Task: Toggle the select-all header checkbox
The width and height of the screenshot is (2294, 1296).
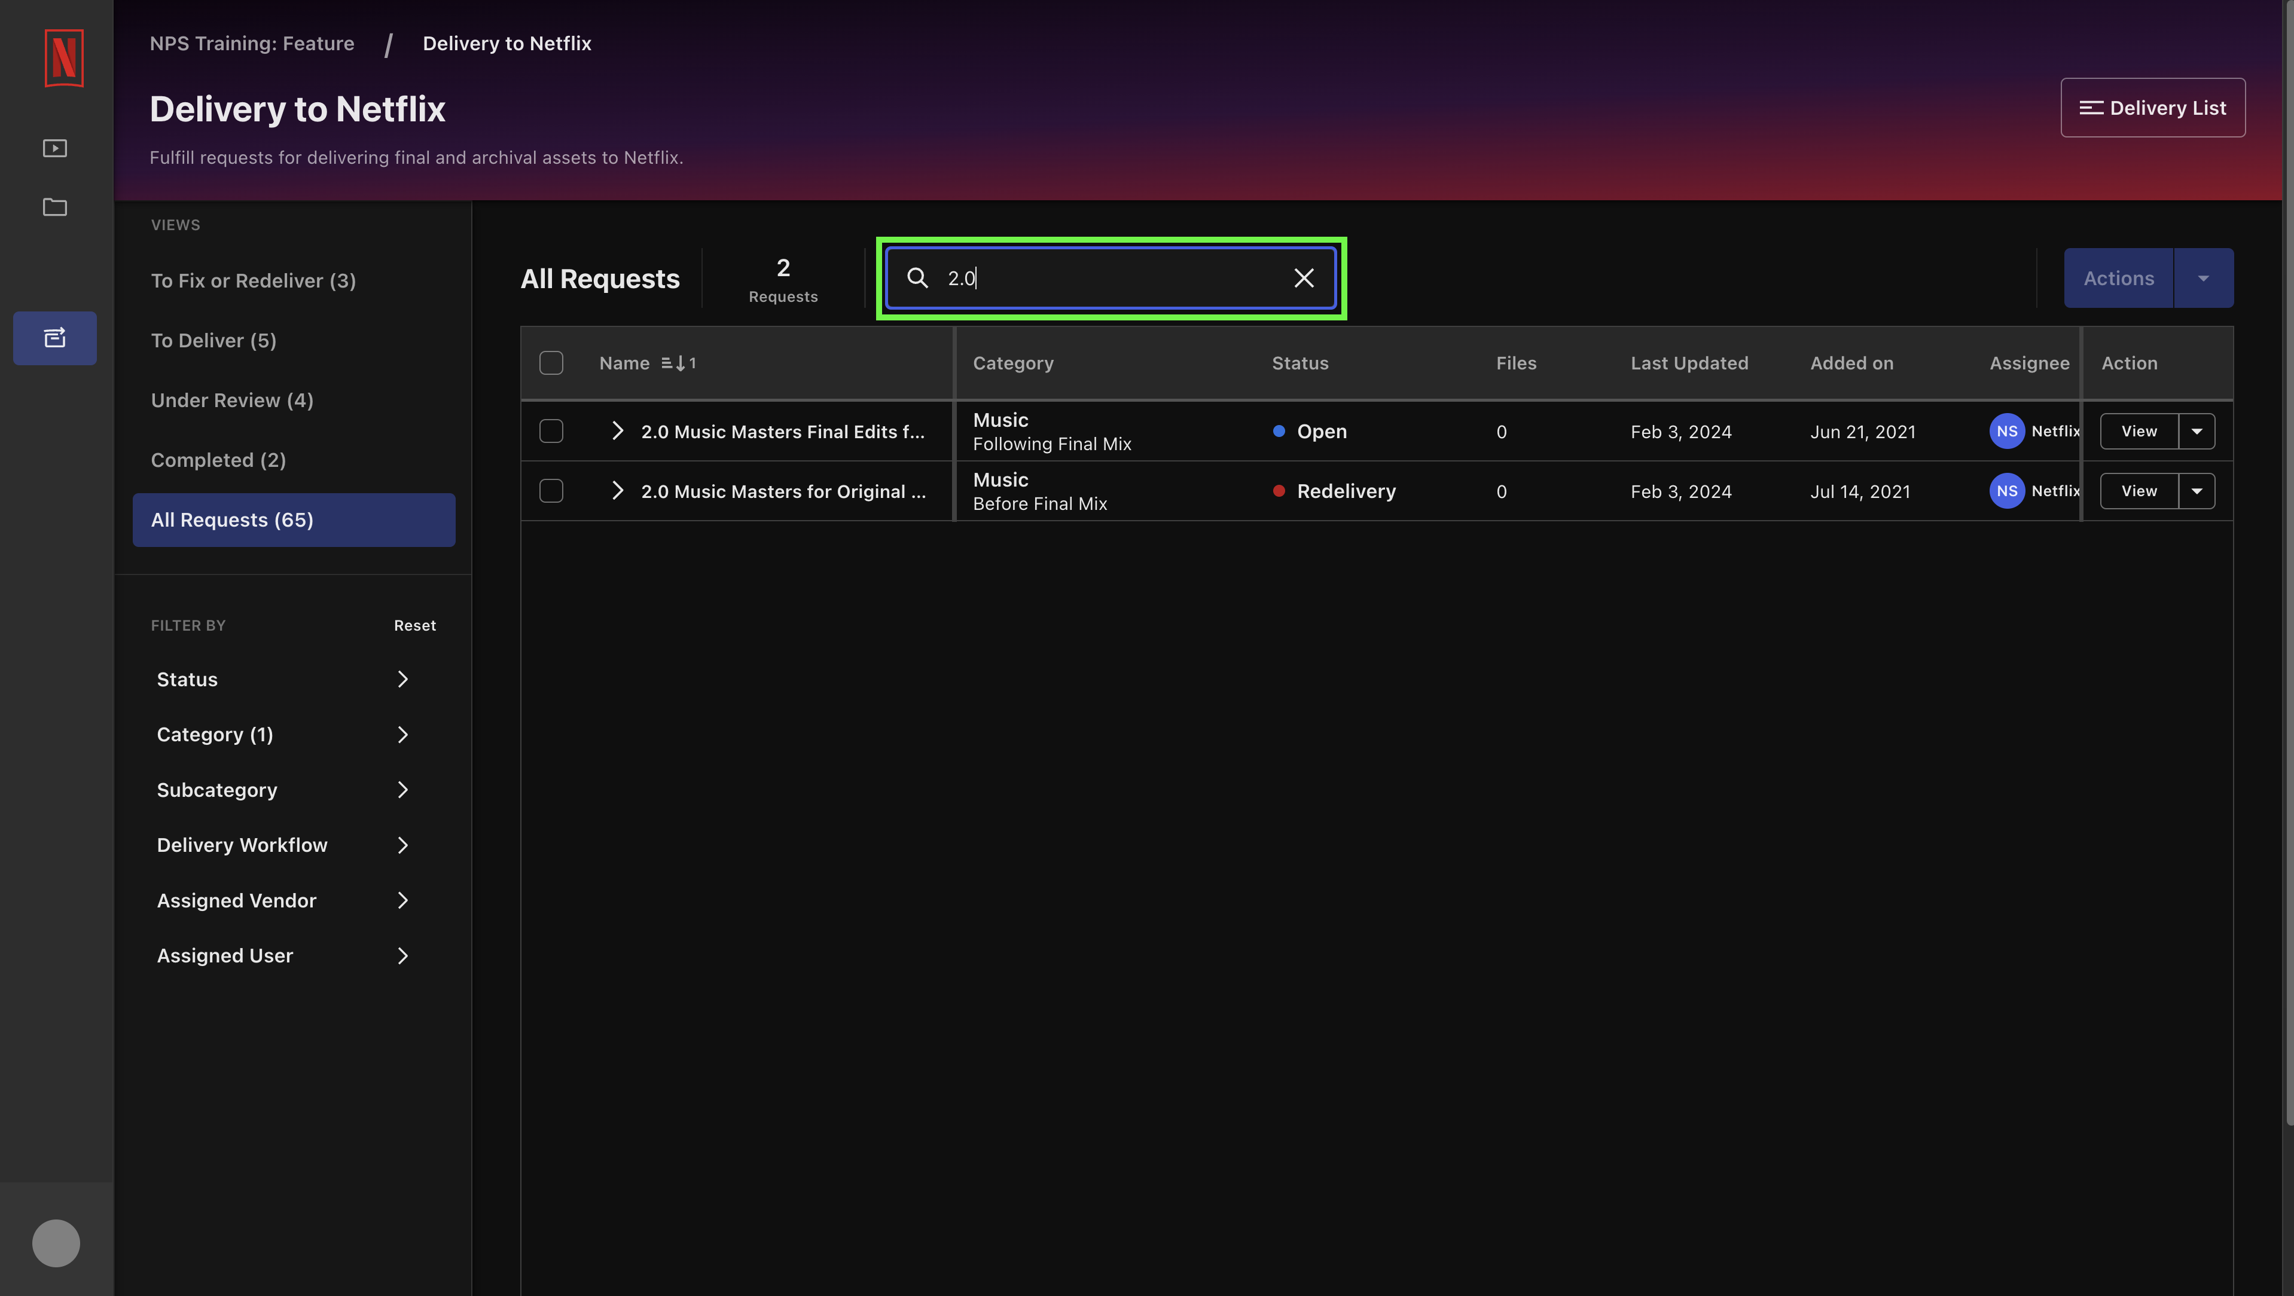Action: [551, 363]
